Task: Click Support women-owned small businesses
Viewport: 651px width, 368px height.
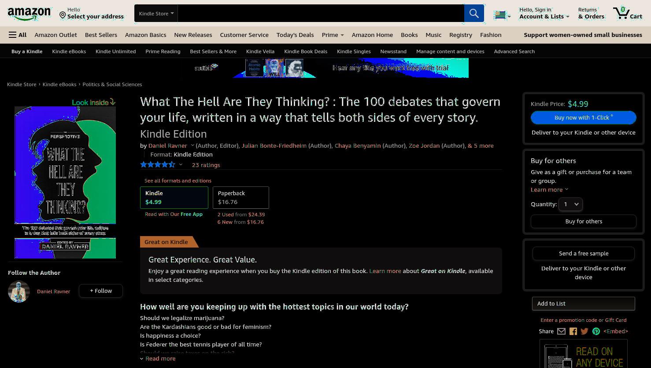Action: coord(583,35)
